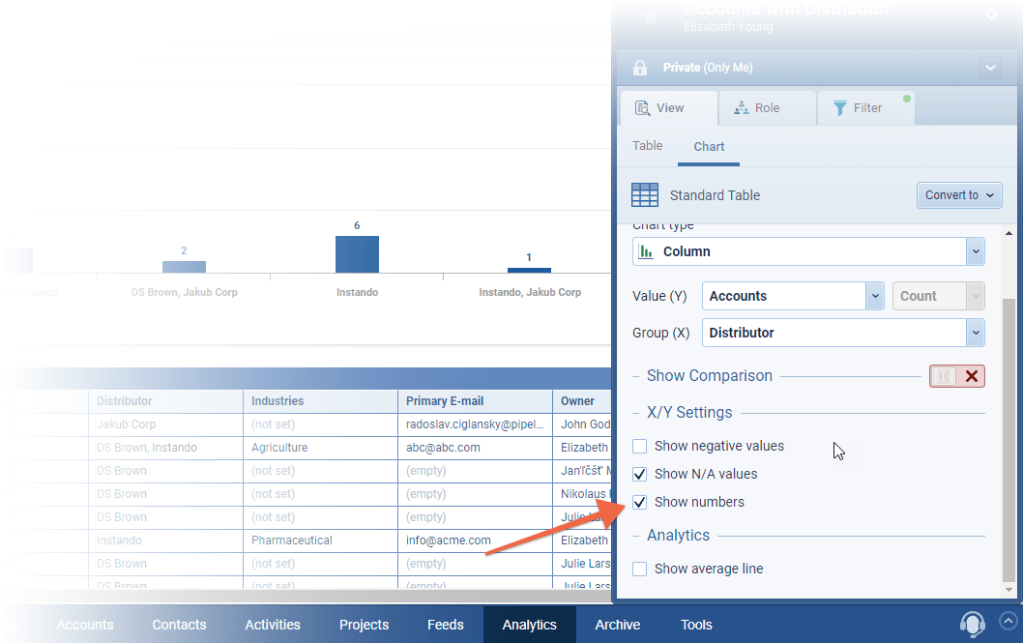1023x643 pixels.
Task: Enable the Show negative values checkbox
Action: coord(639,447)
